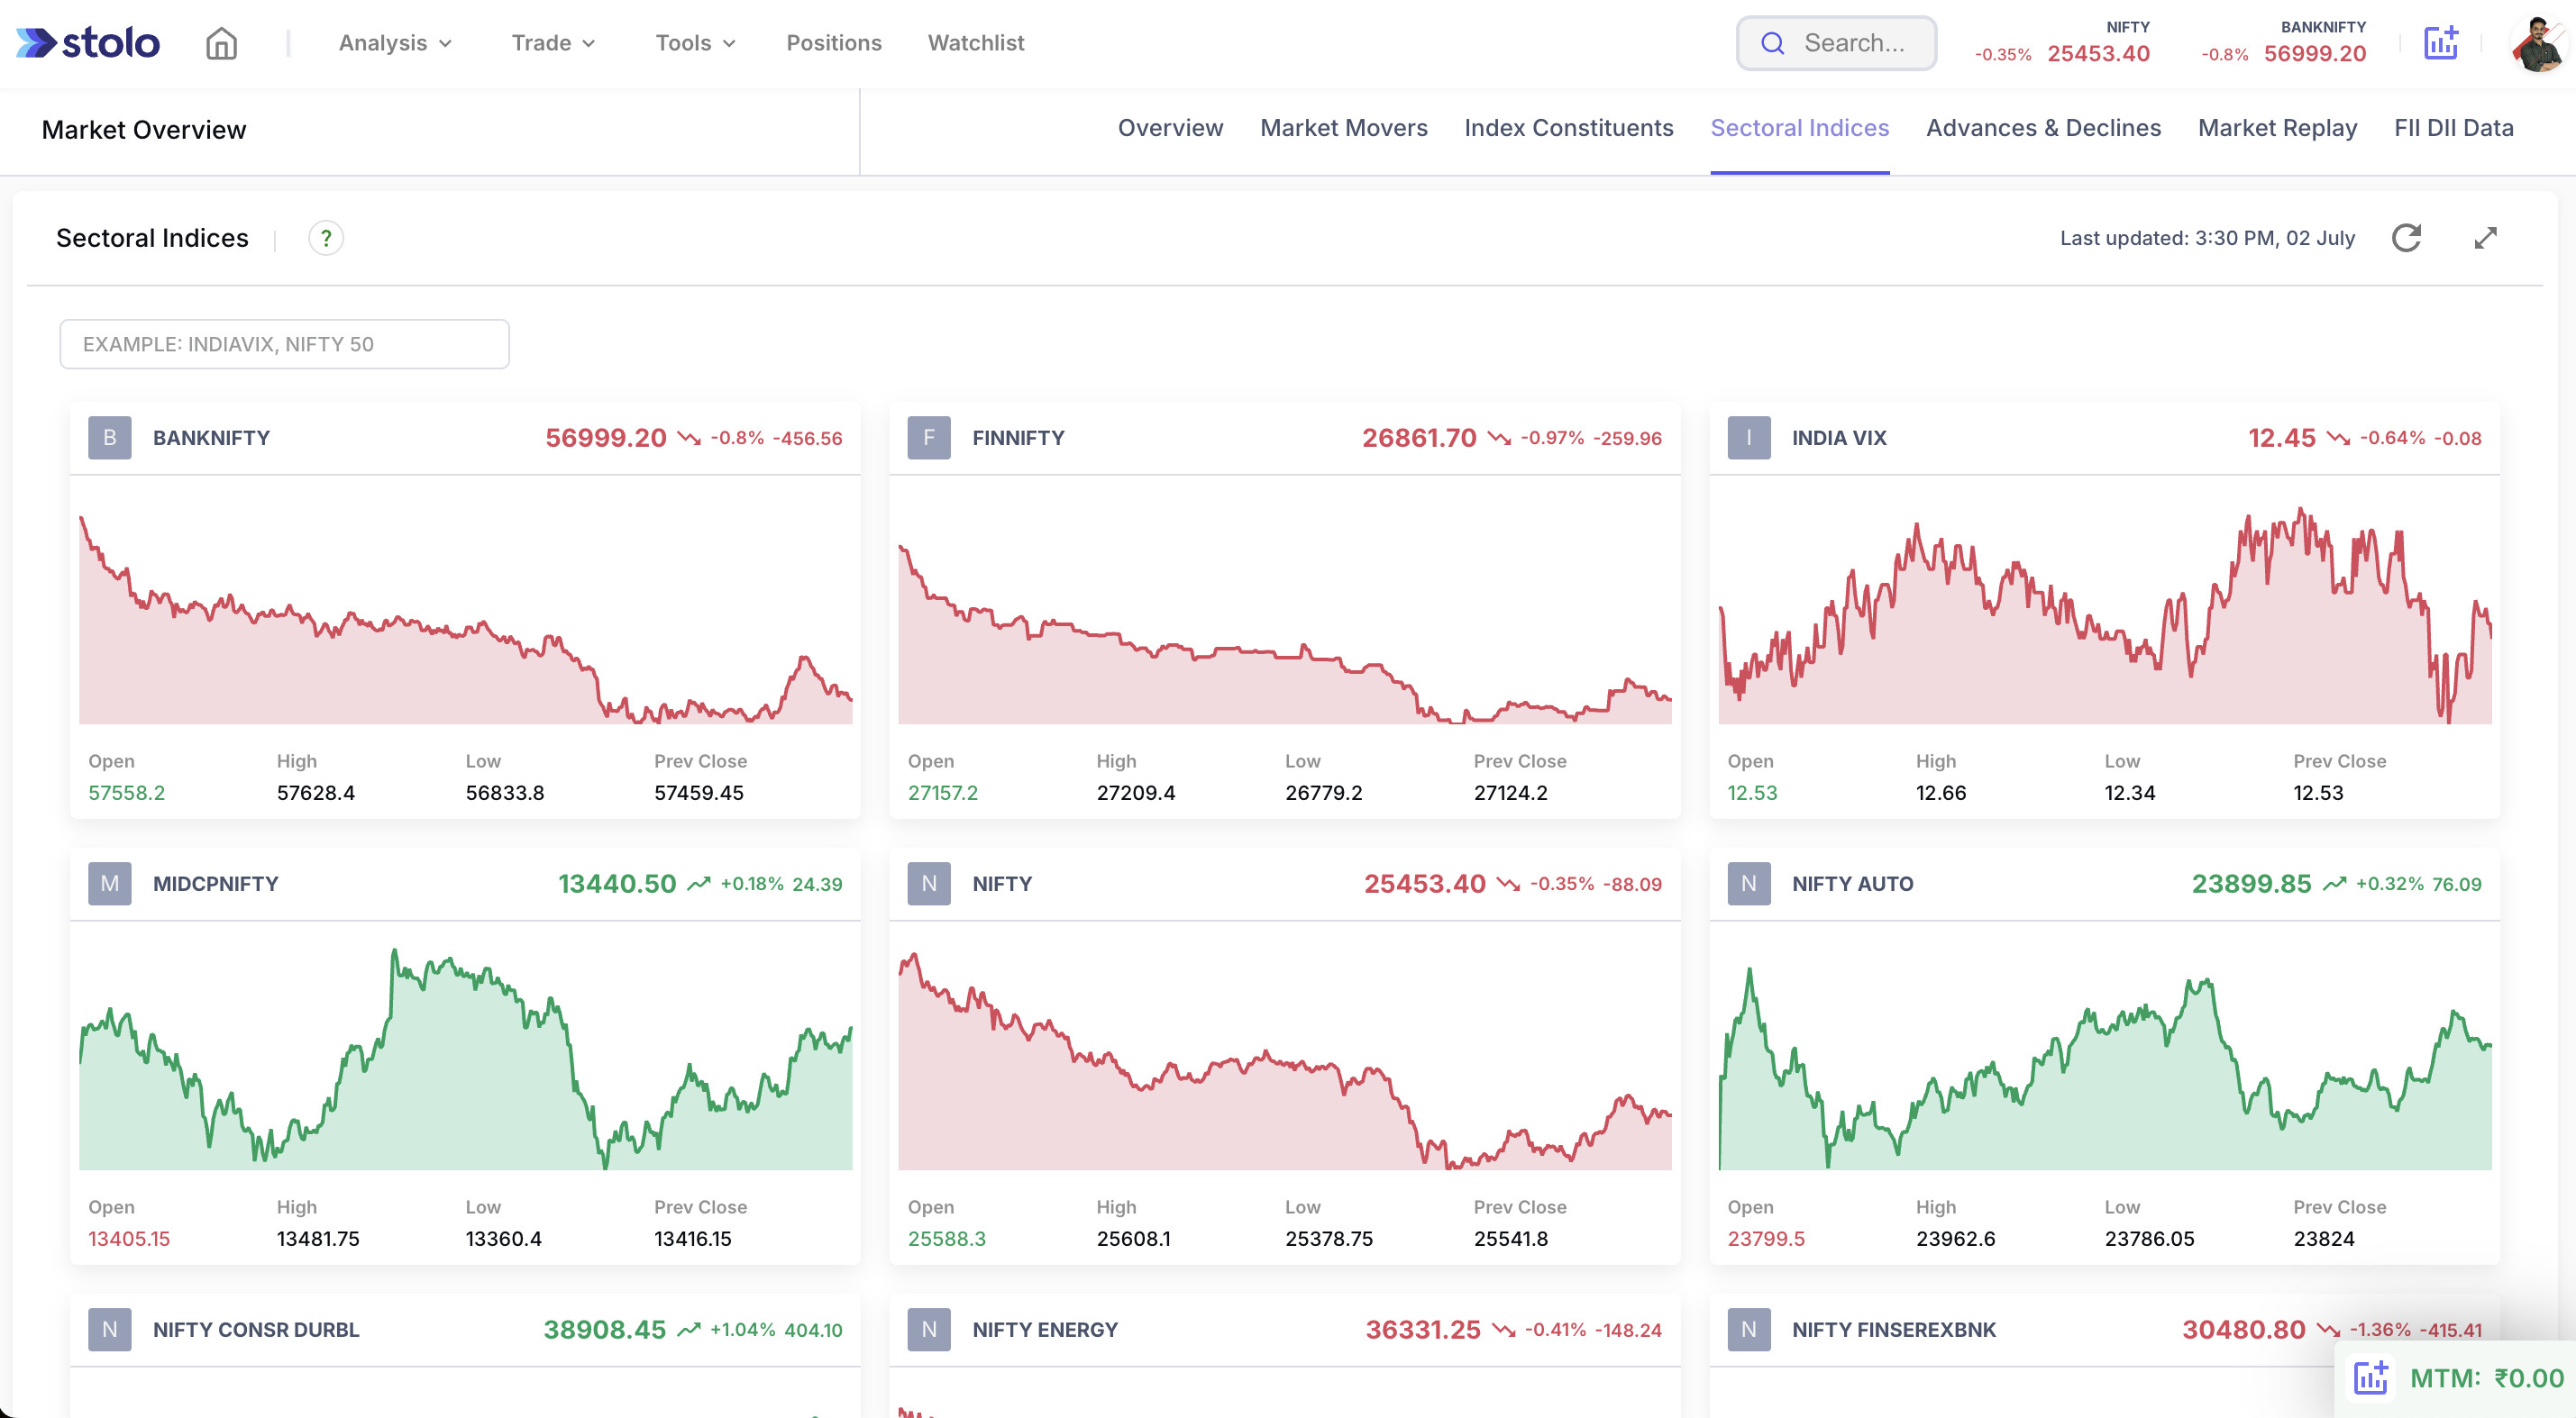Expand the Trade dropdown menu
Image resolution: width=2576 pixels, height=1418 pixels.
coord(553,43)
